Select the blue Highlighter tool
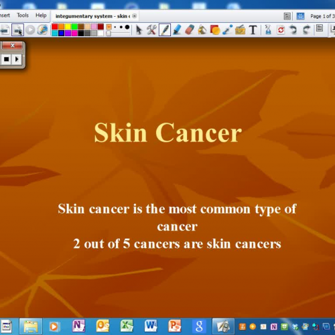This screenshot has width=335, height=335. tap(177, 29)
